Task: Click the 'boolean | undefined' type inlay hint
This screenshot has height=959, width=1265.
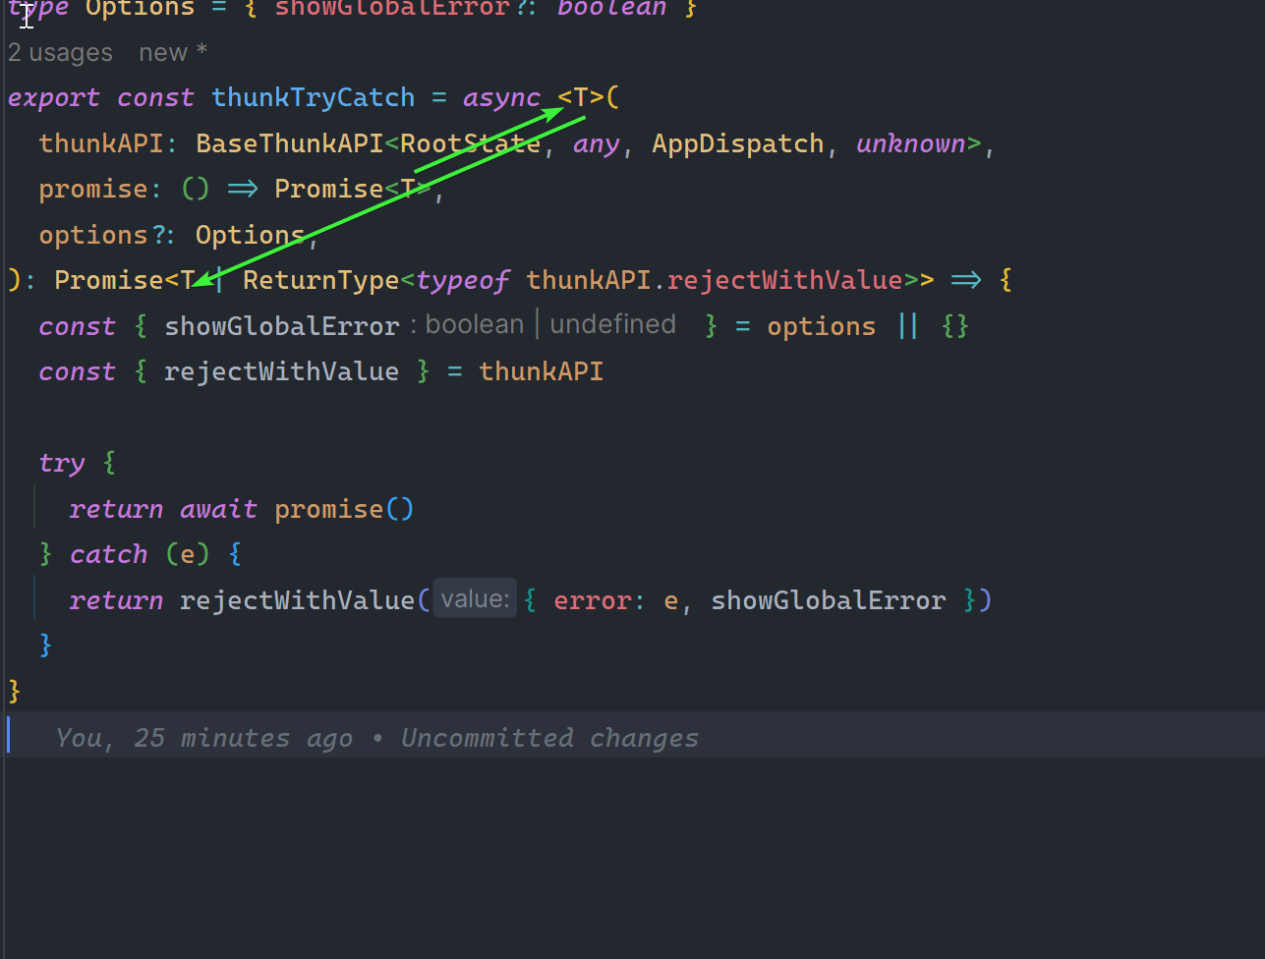Action: [x=550, y=325]
